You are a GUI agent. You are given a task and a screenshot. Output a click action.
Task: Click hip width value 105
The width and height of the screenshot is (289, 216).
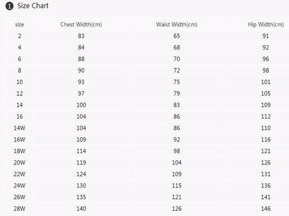coord(266,94)
